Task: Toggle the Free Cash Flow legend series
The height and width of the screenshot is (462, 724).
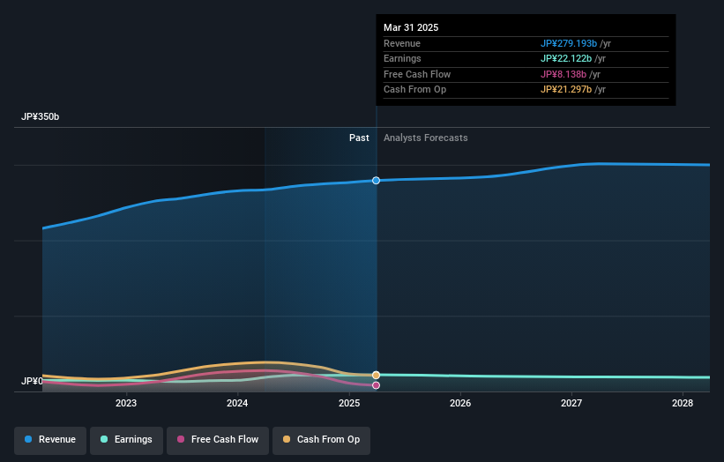Action: pyautogui.click(x=218, y=440)
